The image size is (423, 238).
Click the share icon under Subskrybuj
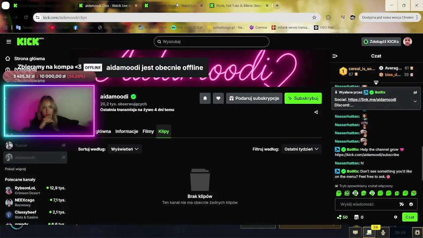pos(316,112)
